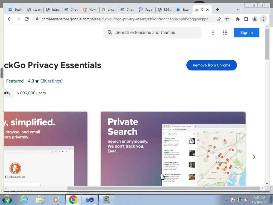This screenshot has height=205, width=273.
Task: Select the Chrome taskbar button
Action: [x=73, y=200]
